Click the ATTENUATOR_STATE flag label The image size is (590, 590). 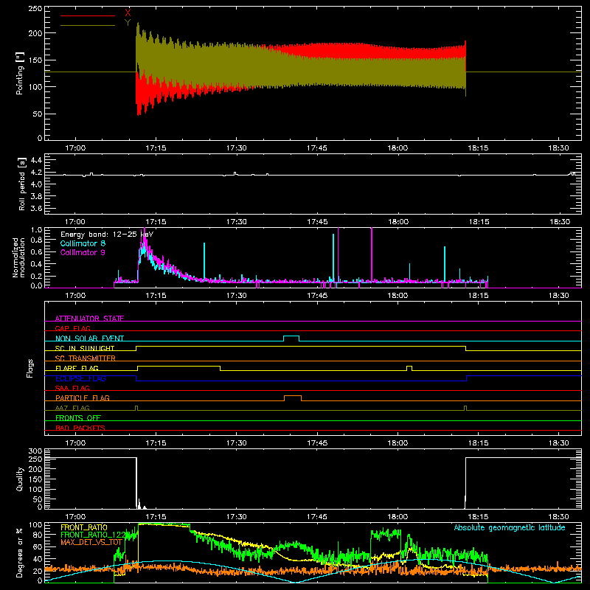(89, 319)
